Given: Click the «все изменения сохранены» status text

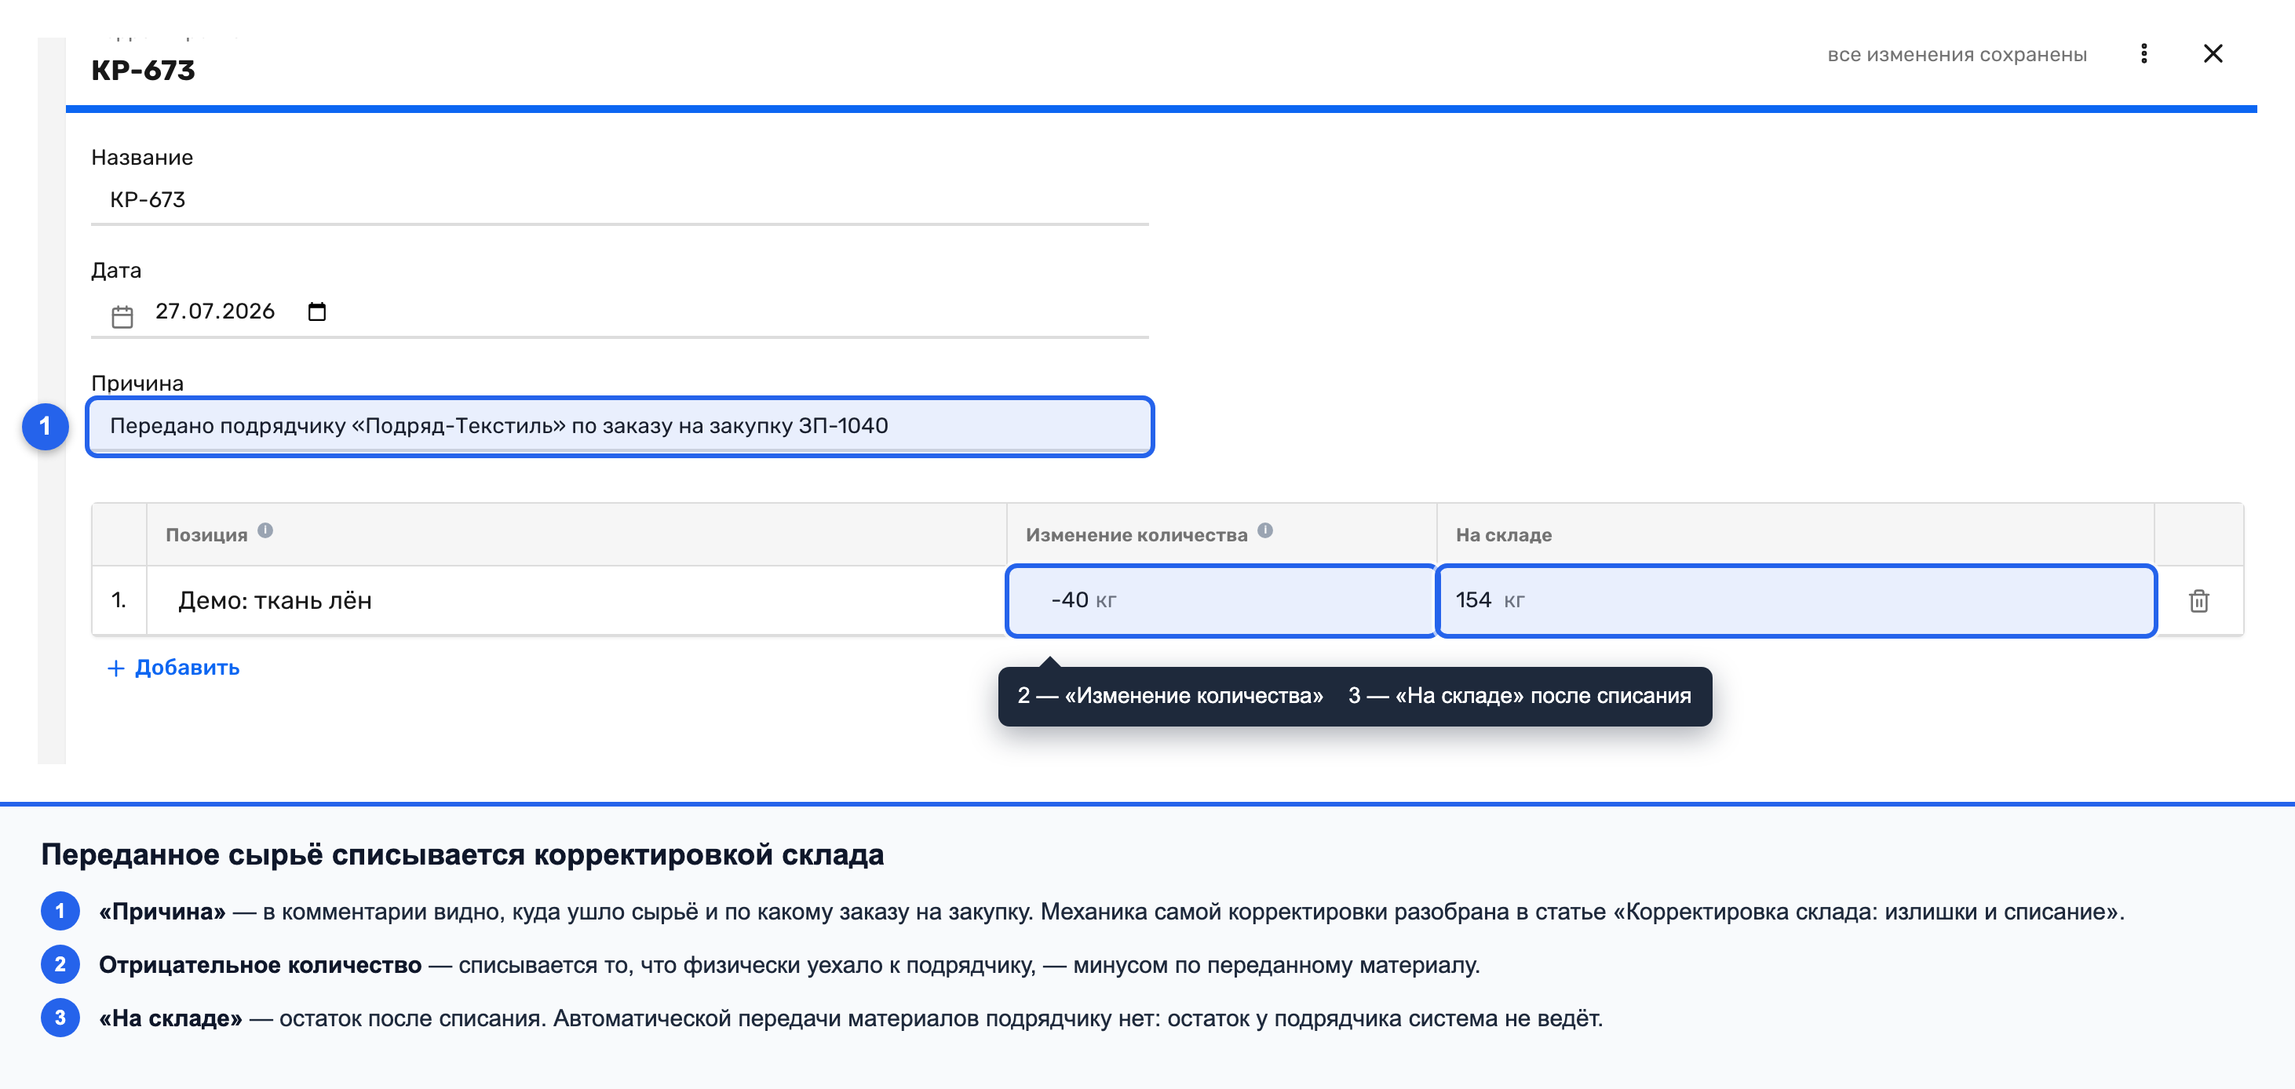Looking at the screenshot, I should (1957, 54).
